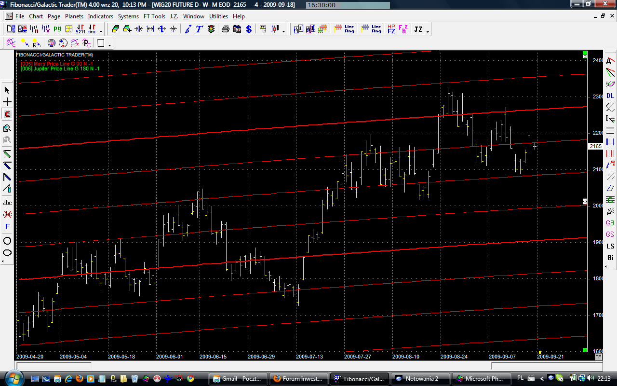The image size is (617, 386).
Task: Select the circle drawing tool
Action: (x=7, y=241)
